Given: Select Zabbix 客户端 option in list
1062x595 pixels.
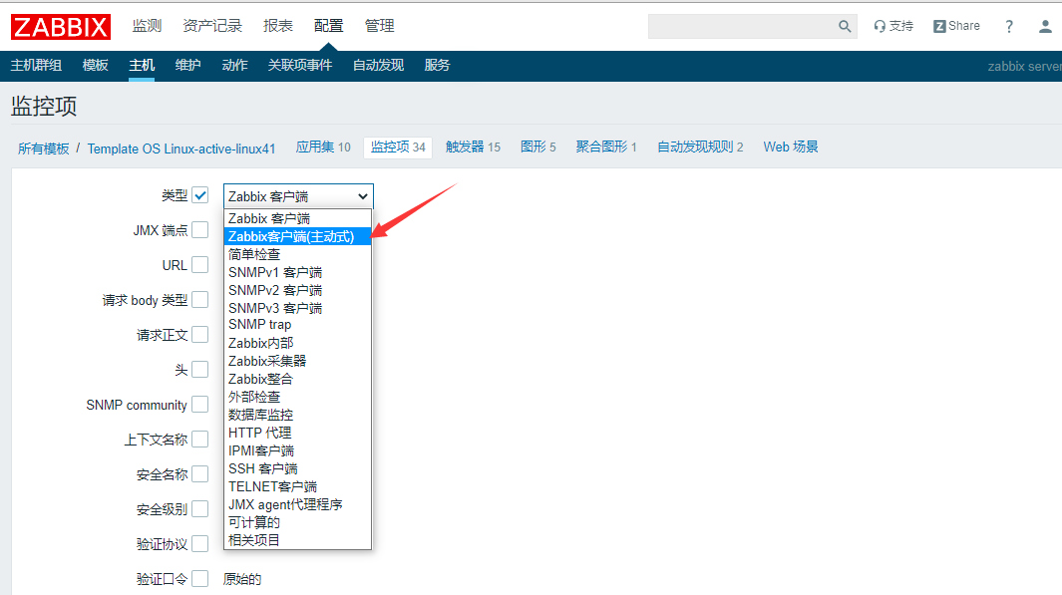Looking at the screenshot, I should point(297,218).
